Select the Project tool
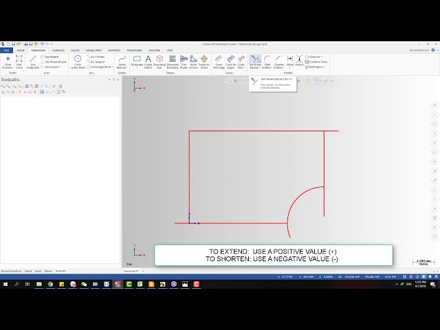 tap(299, 61)
